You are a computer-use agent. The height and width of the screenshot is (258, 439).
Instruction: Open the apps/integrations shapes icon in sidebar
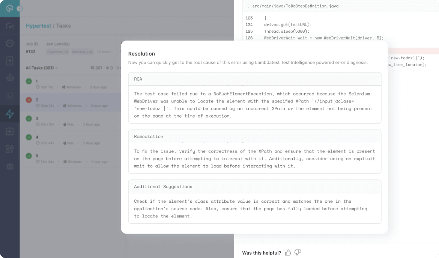[x=10, y=149]
